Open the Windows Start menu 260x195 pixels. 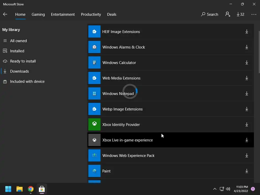tap(8, 189)
